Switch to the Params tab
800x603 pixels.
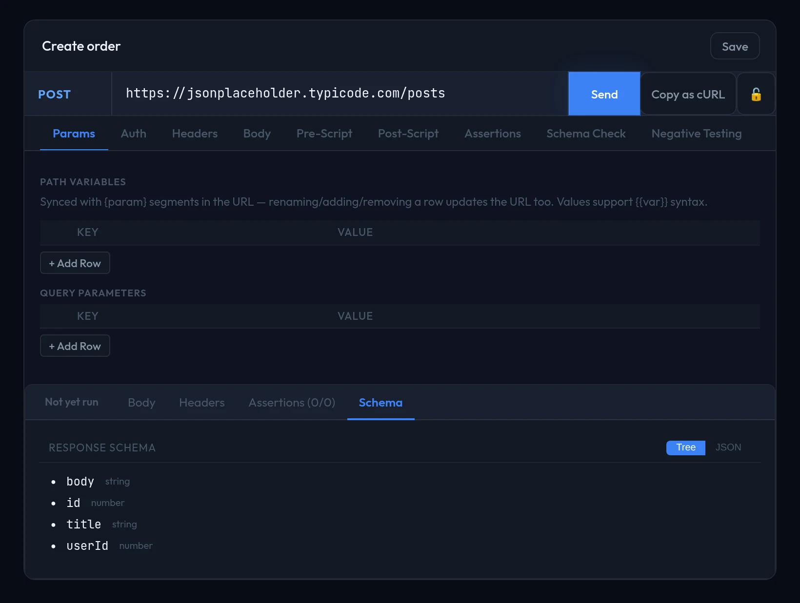pyautogui.click(x=74, y=134)
